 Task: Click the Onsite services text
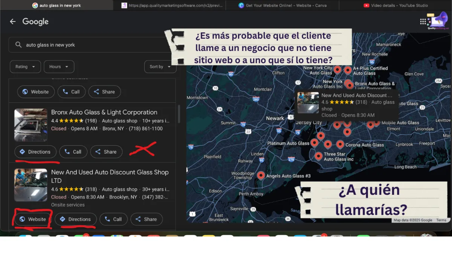coord(68,205)
